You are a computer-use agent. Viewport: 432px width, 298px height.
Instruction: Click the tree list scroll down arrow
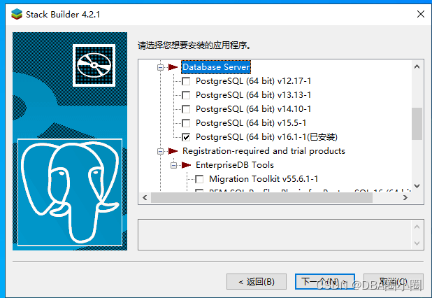click(x=417, y=186)
